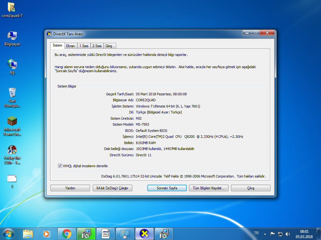Click the MS-7592 system model value
This screenshot has height=240, width=321.
[143, 124]
